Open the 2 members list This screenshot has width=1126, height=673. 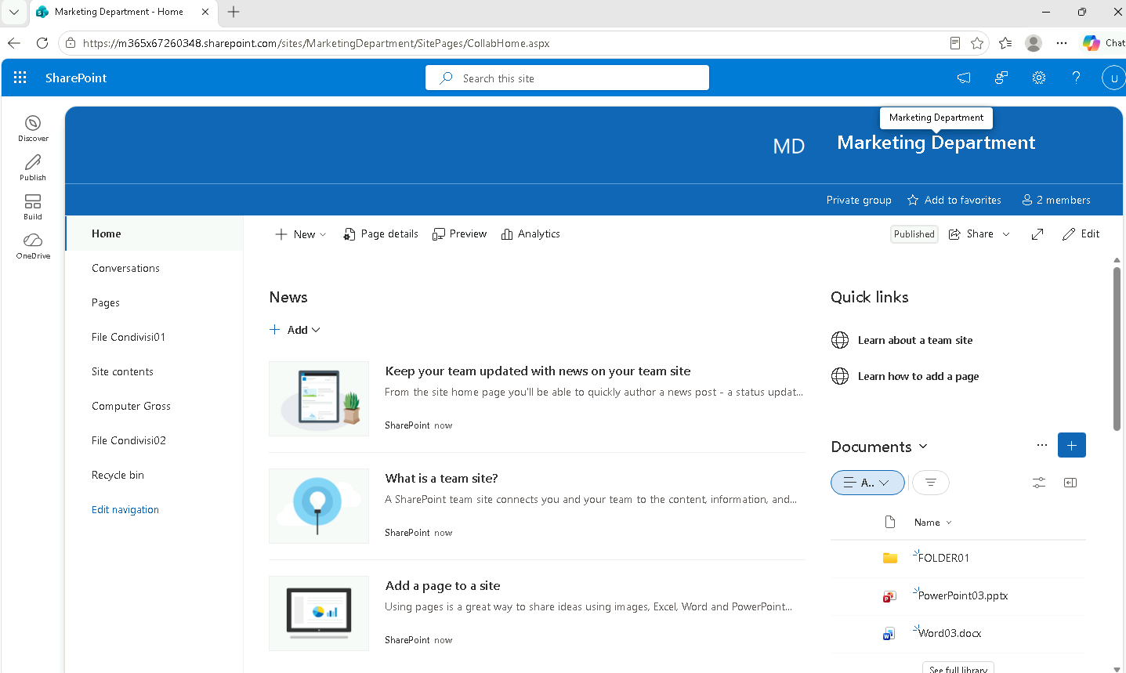point(1056,200)
